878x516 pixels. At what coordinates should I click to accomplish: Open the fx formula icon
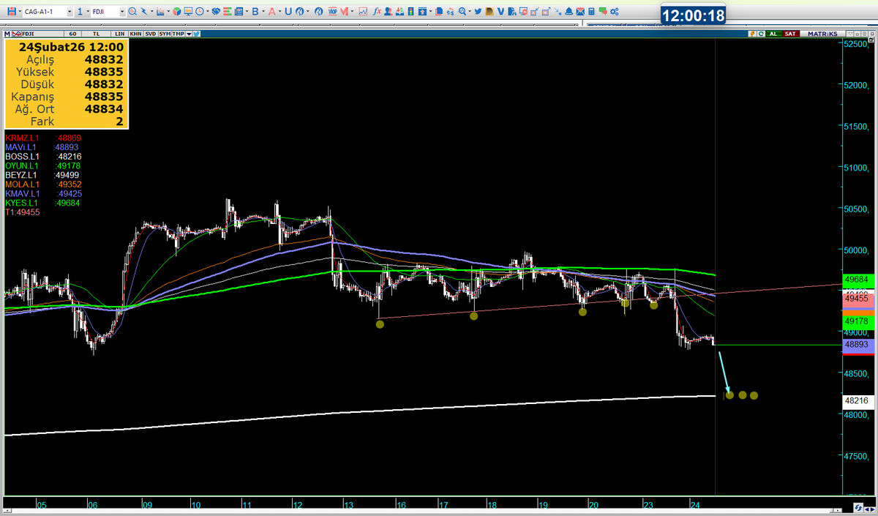click(377, 12)
